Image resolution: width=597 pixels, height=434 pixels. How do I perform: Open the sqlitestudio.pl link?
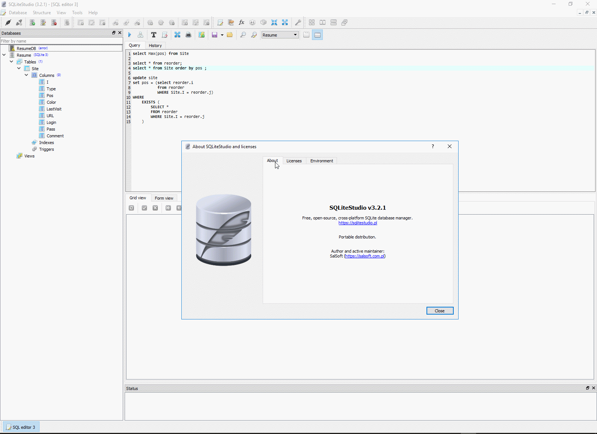tap(357, 223)
